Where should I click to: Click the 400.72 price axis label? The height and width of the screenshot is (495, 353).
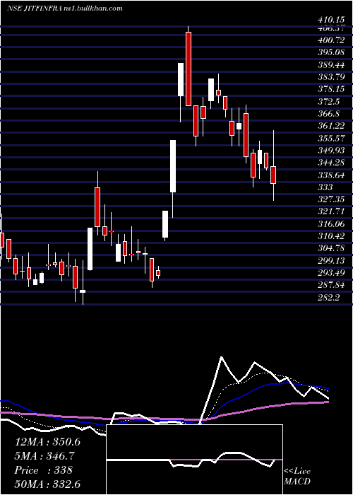(331, 41)
